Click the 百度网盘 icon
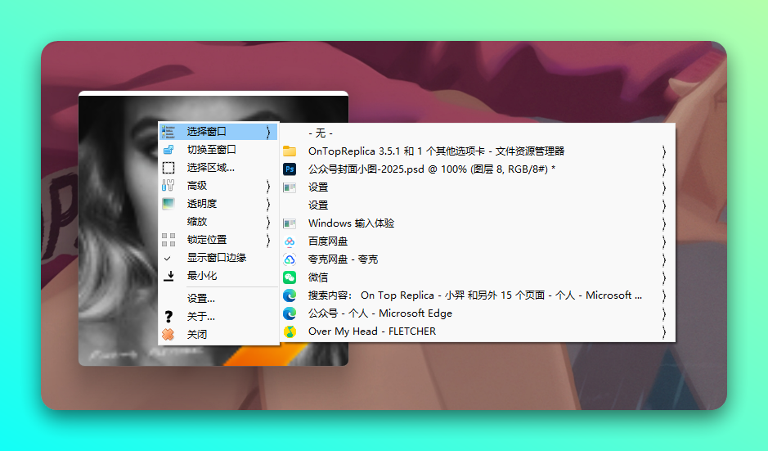Image resolution: width=768 pixels, height=451 pixels. 290,241
